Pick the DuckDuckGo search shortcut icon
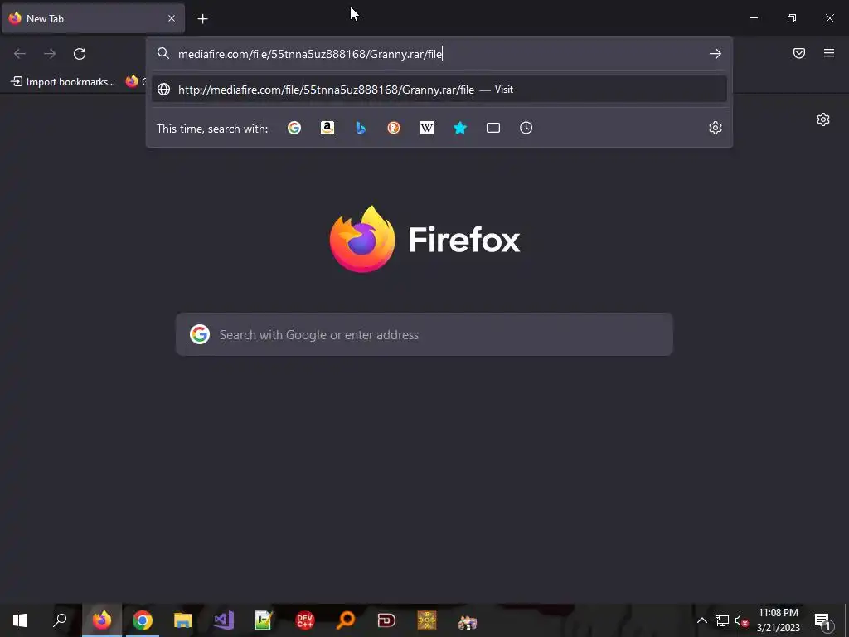 click(x=394, y=128)
